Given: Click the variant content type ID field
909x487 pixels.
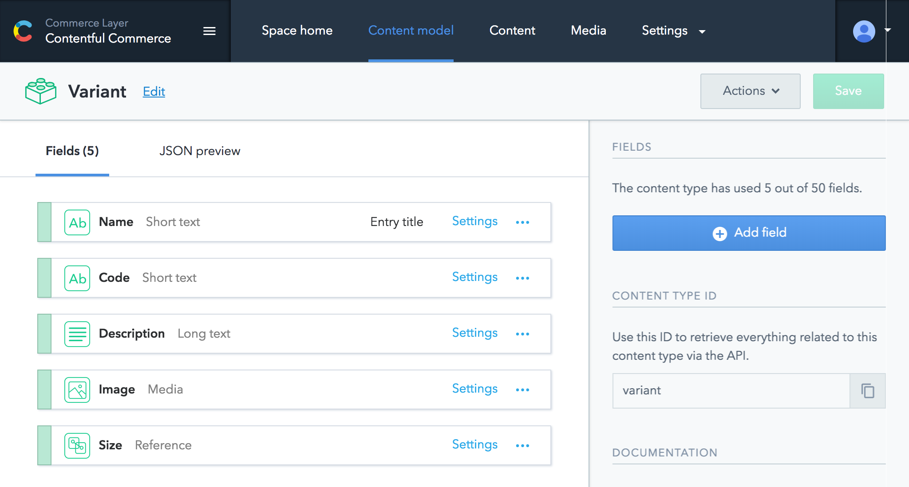Looking at the screenshot, I should tap(731, 391).
